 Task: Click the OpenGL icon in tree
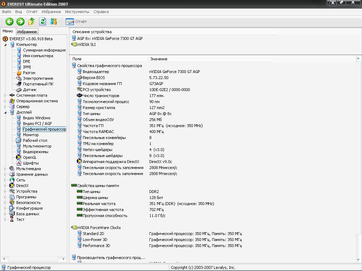click(x=19, y=157)
